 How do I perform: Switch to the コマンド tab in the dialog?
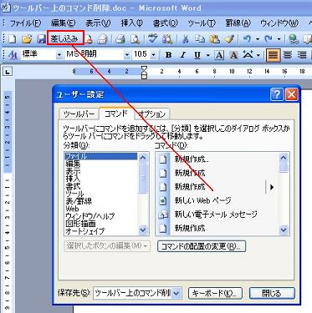pos(116,114)
